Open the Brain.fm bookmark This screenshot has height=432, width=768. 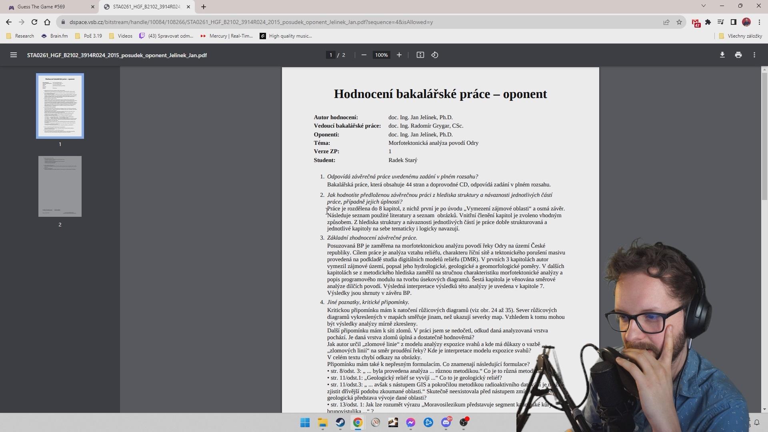(54, 36)
